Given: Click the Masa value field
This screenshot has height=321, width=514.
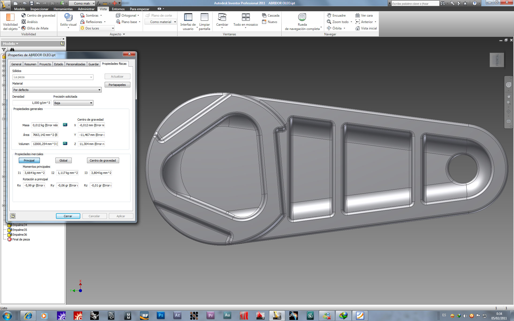Looking at the screenshot, I should pyautogui.click(x=45, y=125).
